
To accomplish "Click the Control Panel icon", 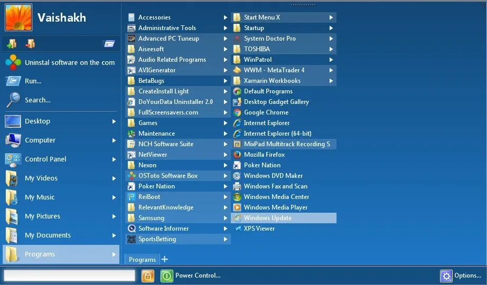I will (13, 159).
